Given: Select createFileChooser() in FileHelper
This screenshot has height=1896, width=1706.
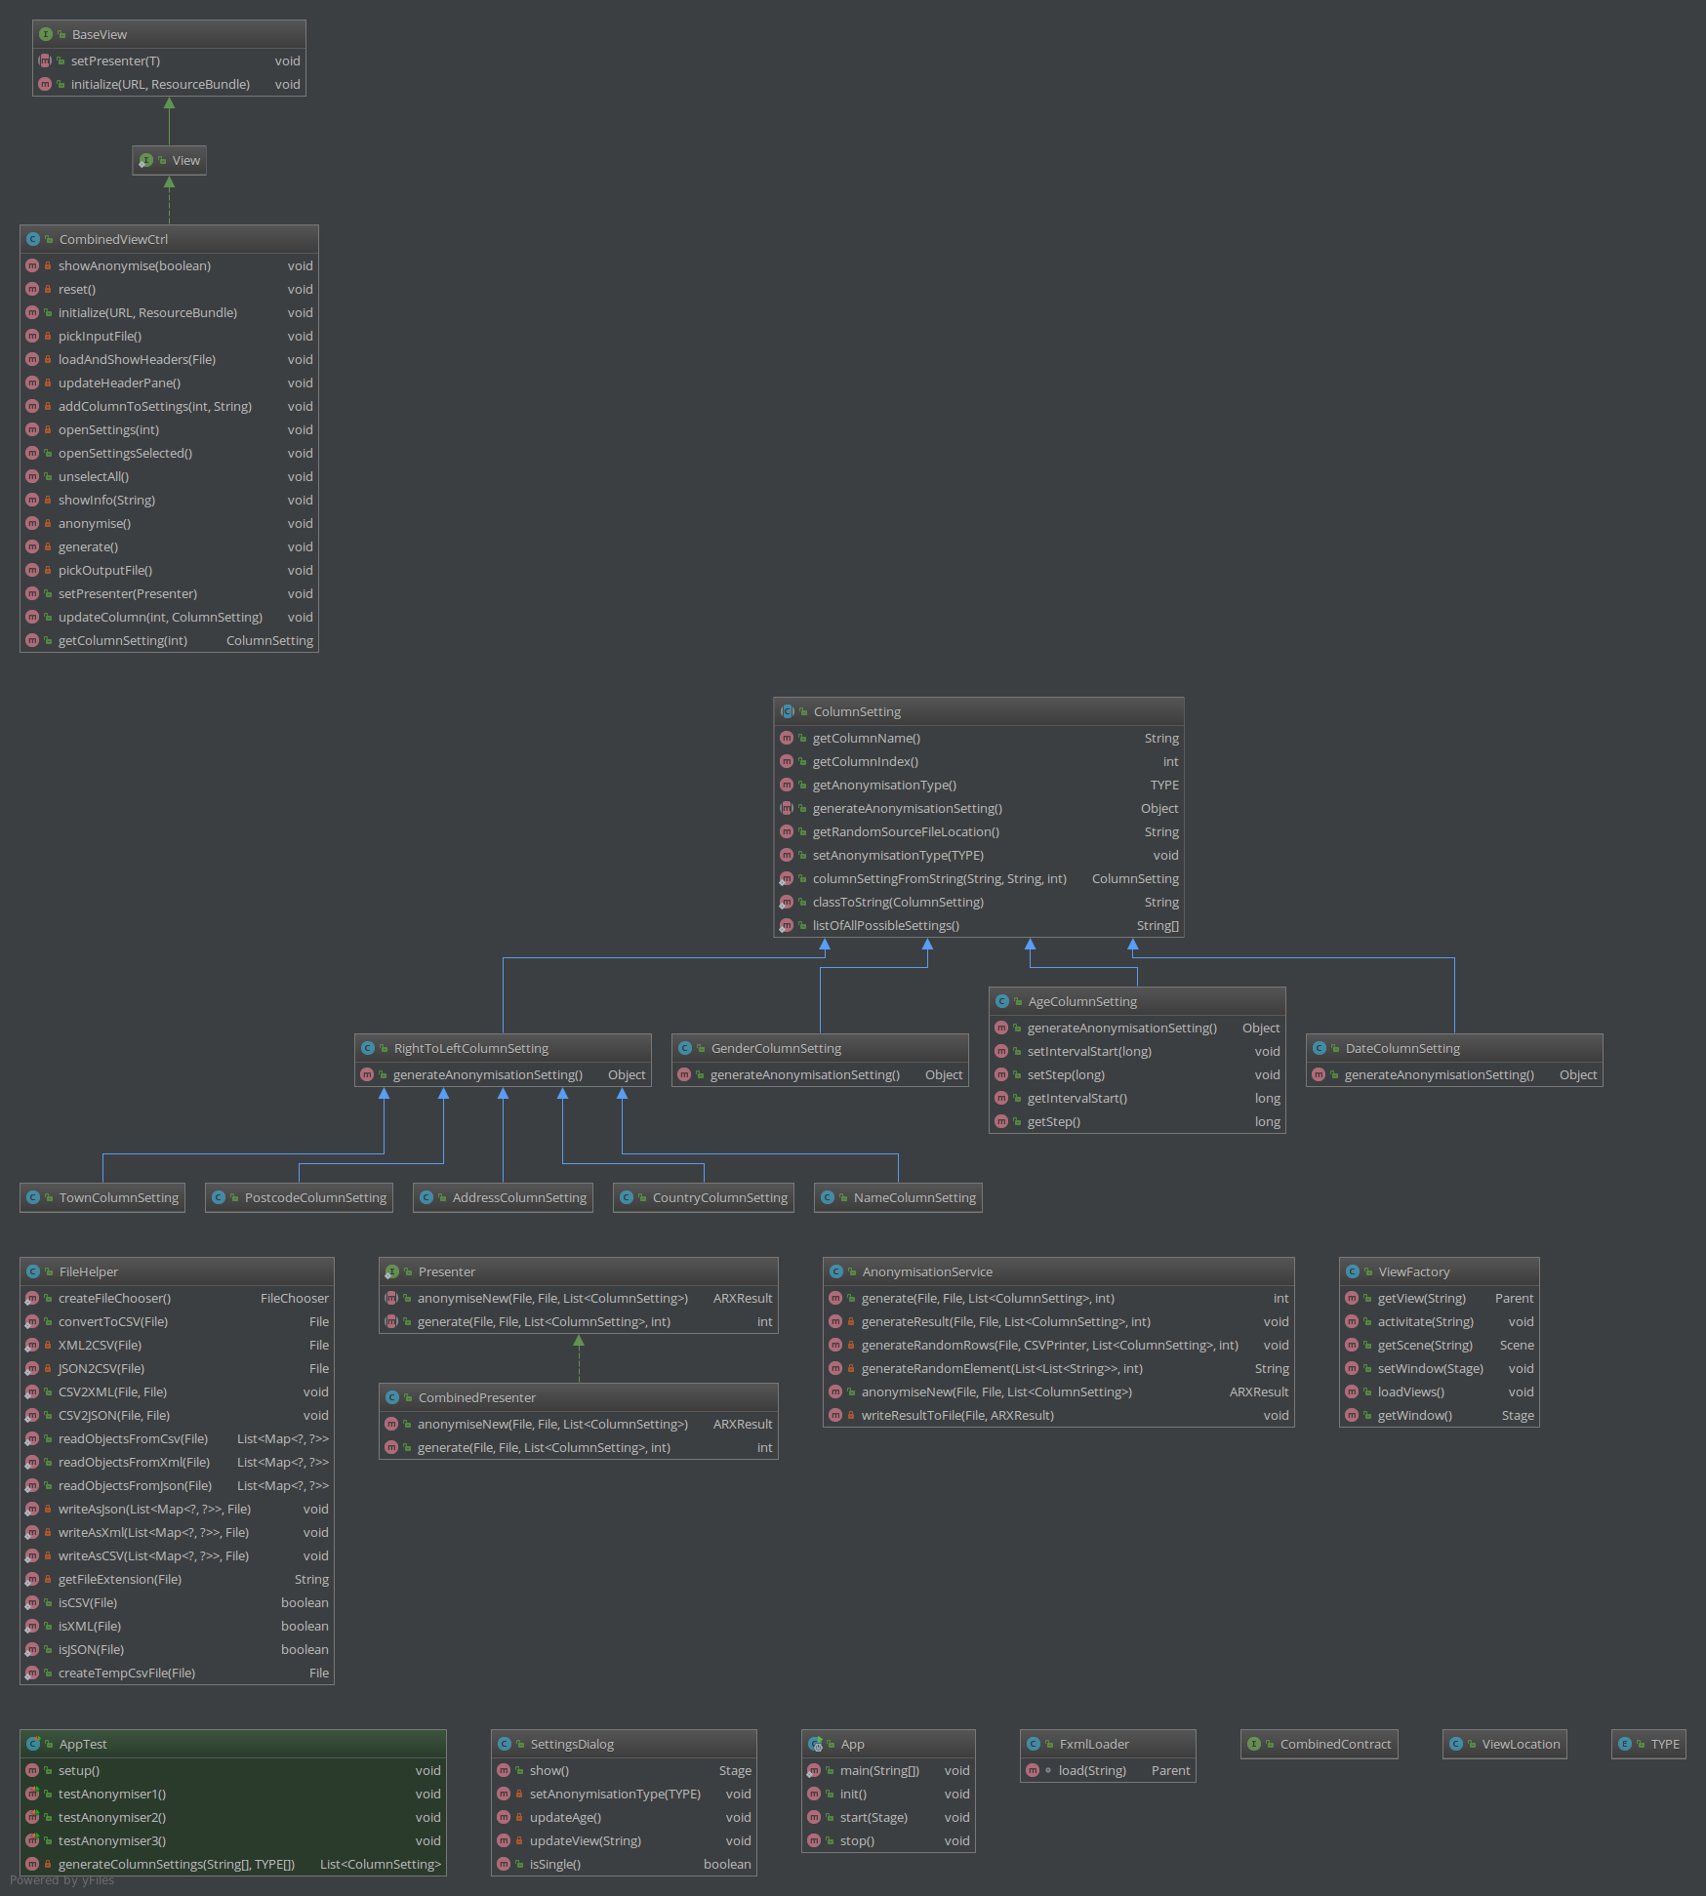Looking at the screenshot, I should pyautogui.click(x=177, y=1298).
